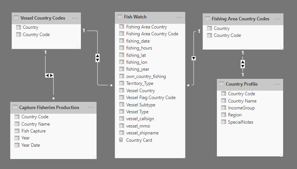Select Vessel Flag Country Code field
Viewport: 297px width, 169px height.
(x=151, y=98)
